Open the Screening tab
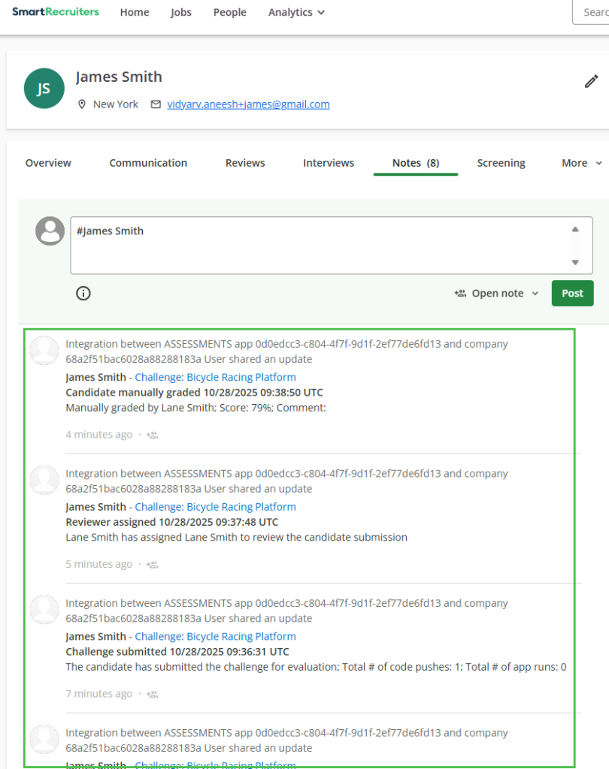The image size is (609, 769). point(501,163)
